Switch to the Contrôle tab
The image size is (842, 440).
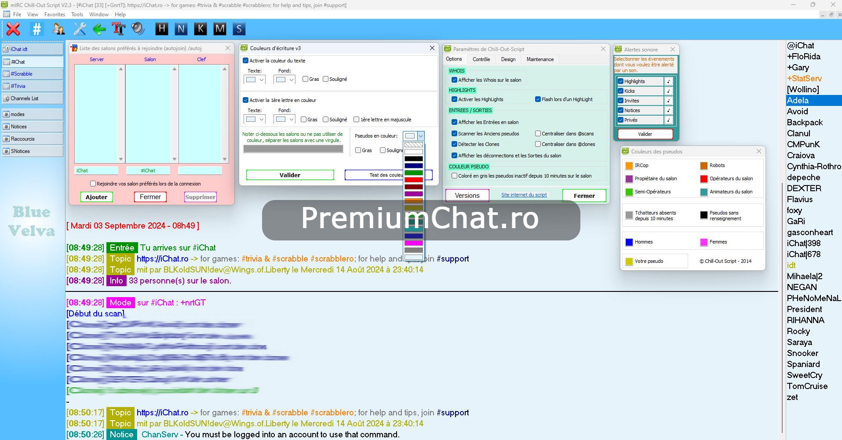point(481,59)
